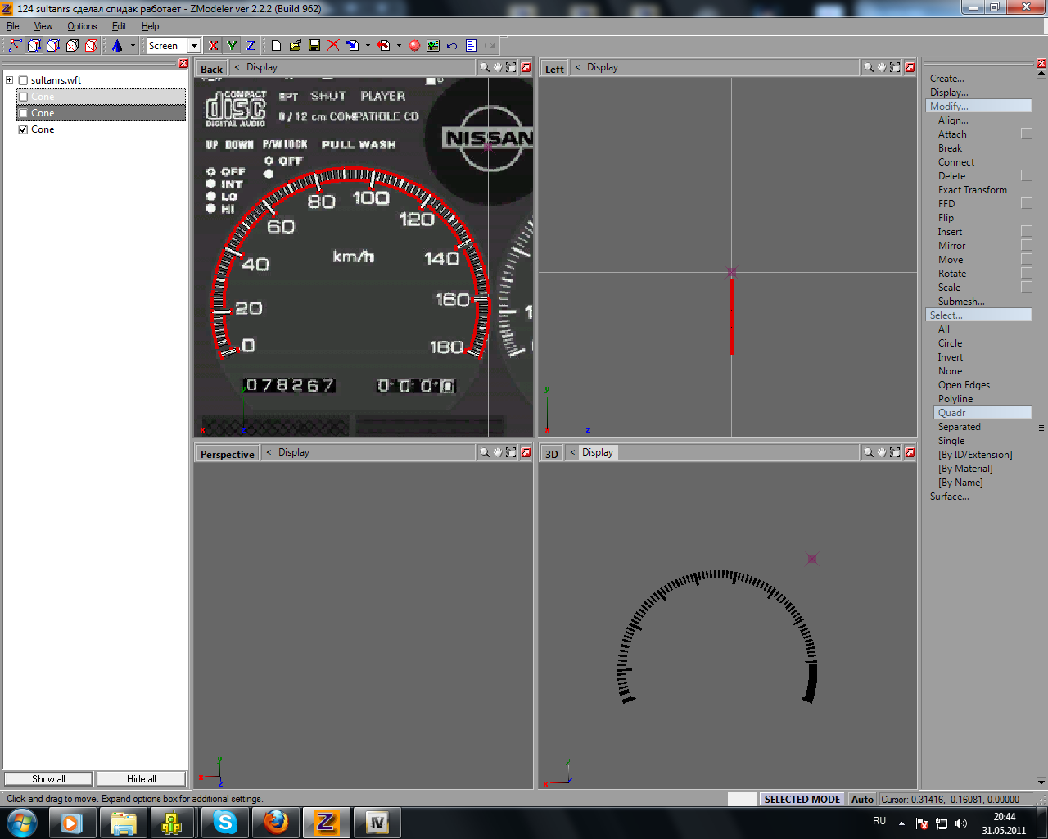Click the Back viewport zoom magnifier icon
The width and height of the screenshot is (1048, 839).
pyautogui.click(x=485, y=68)
